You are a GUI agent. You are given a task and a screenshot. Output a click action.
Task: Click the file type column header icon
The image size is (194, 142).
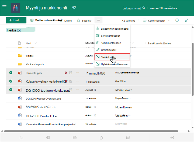[x=19, y=43]
